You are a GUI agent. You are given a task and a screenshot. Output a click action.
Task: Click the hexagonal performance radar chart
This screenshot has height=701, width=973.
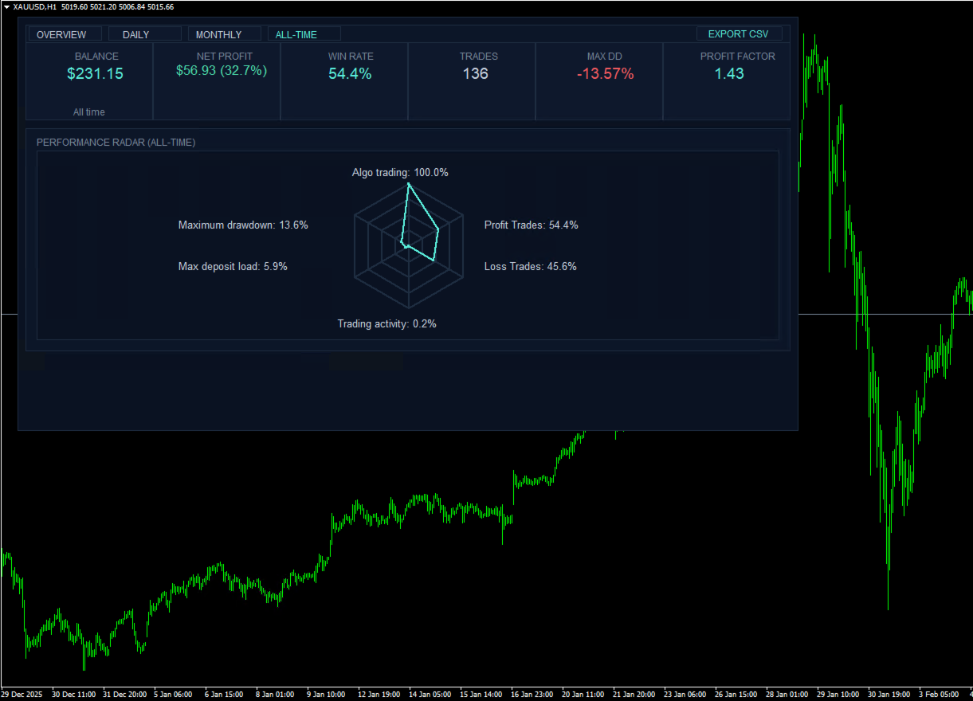pyautogui.click(x=409, y=246)
